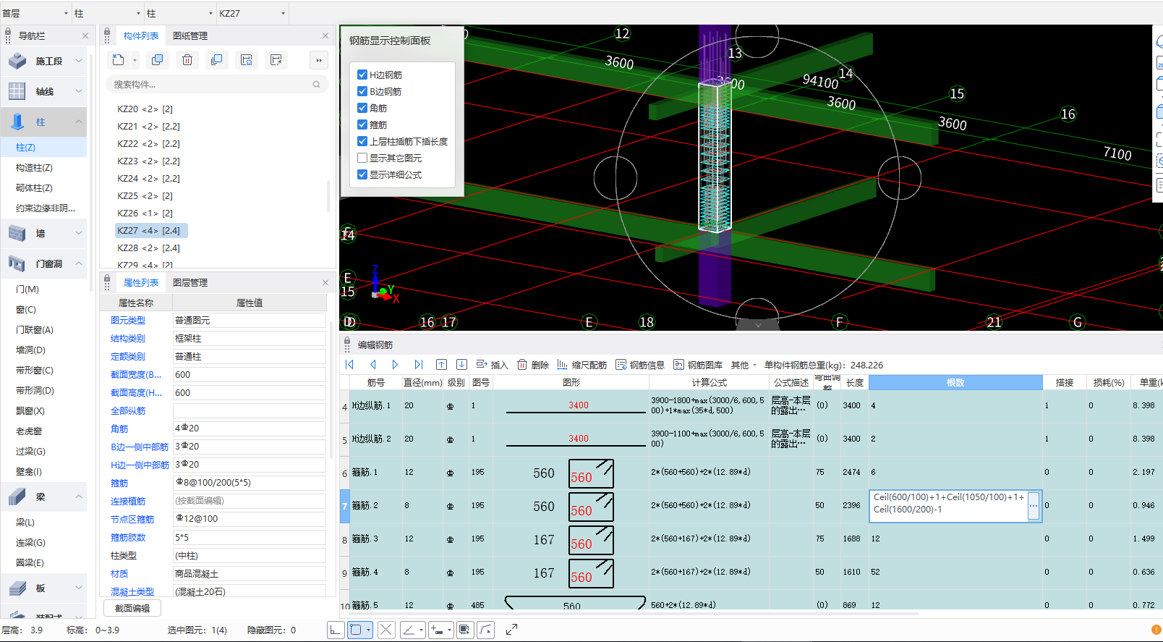The height and width of the screenshot is (642, 1163).
Task: Click the orange warning icon at bottom right
Action: click(1156, 630)
